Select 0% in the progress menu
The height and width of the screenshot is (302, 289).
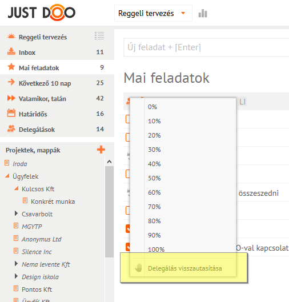tap(152, 107)
